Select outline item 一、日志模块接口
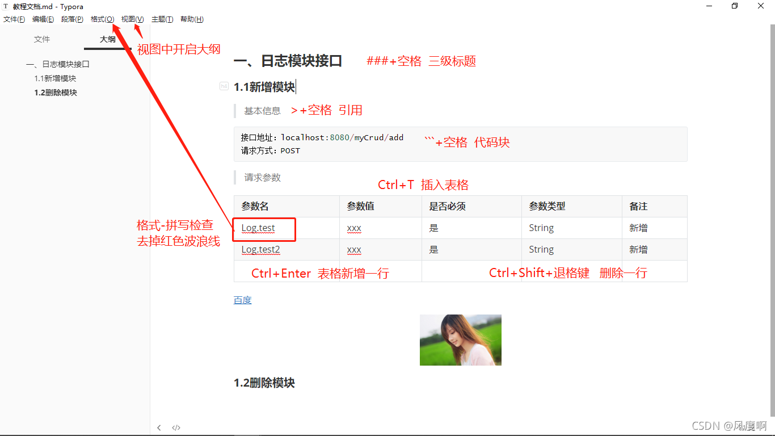The image size is (775, 436). (58, 64)
